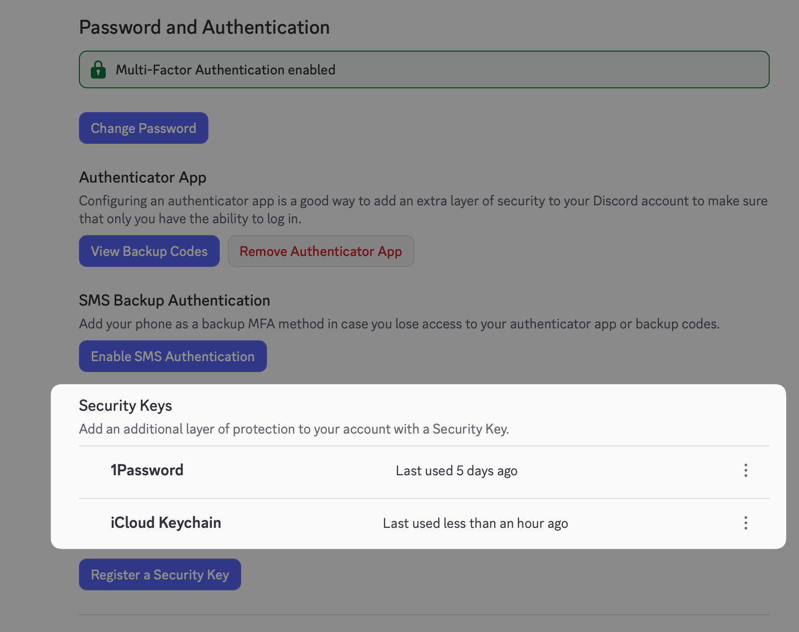Click the green lock icon
The width and height of the screenshot is (799, 632).
coord(98,70)
